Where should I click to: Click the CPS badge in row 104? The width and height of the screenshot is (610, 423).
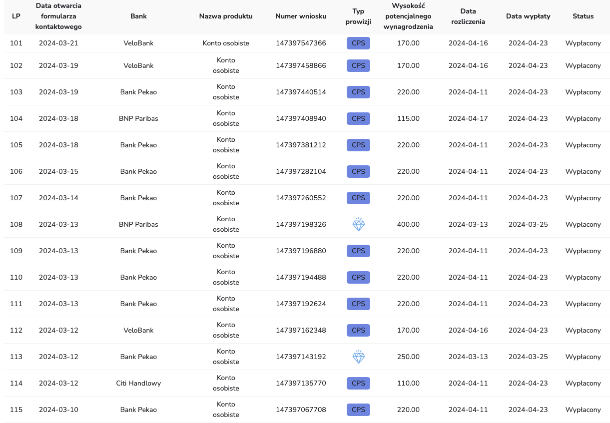point(358,119)
